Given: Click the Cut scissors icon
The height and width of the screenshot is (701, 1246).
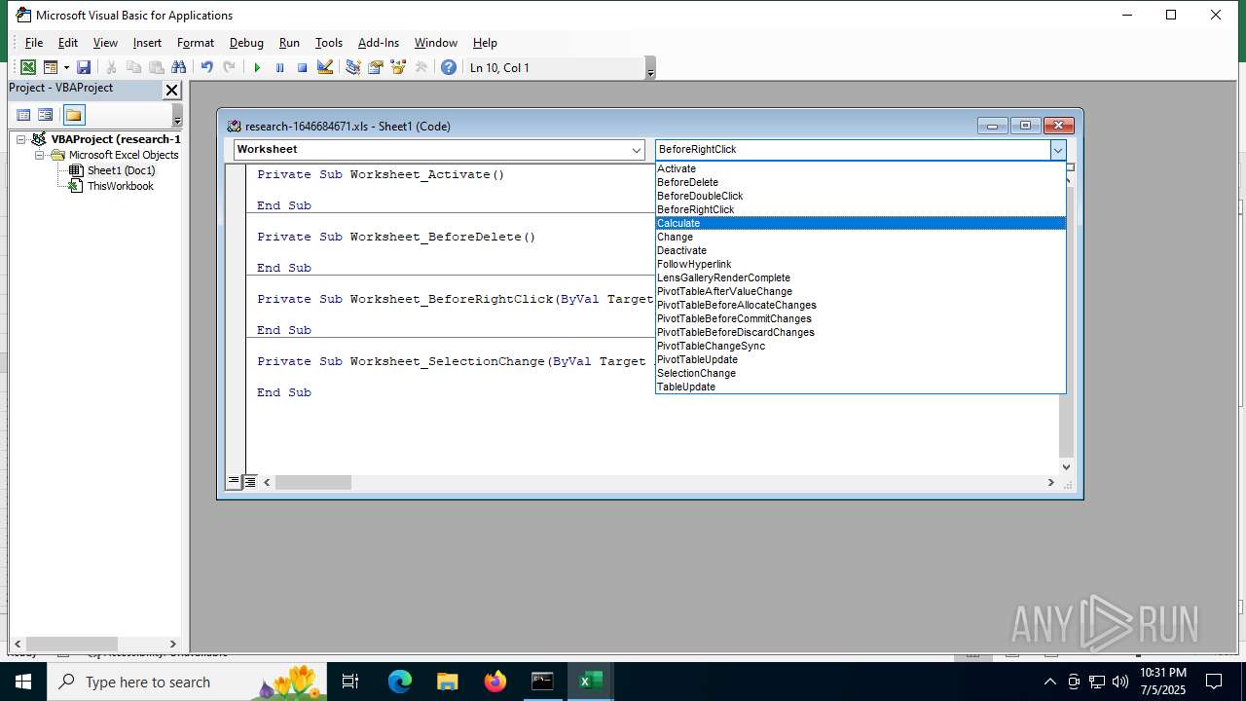Looking at the screenshot, I should click(x=111, y=67).
